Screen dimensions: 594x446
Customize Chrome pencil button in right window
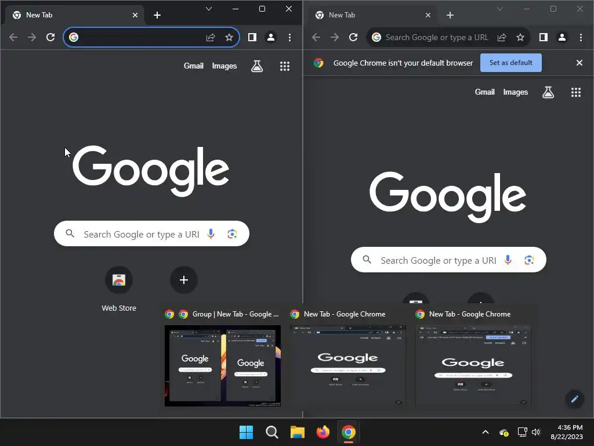(575, 399)
